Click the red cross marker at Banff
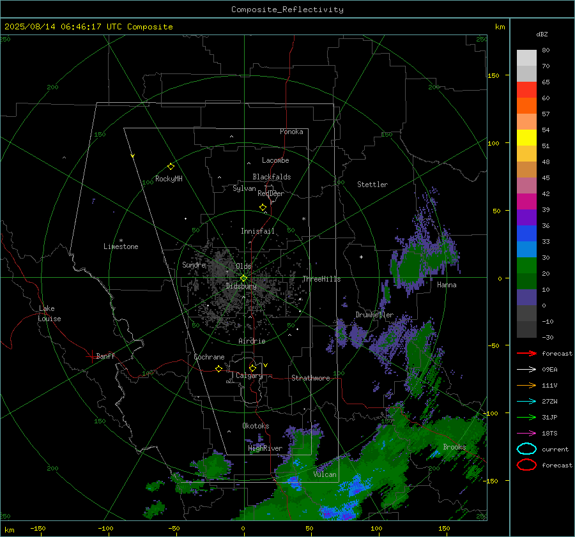 pyautogui.click(x=91, y=356)
